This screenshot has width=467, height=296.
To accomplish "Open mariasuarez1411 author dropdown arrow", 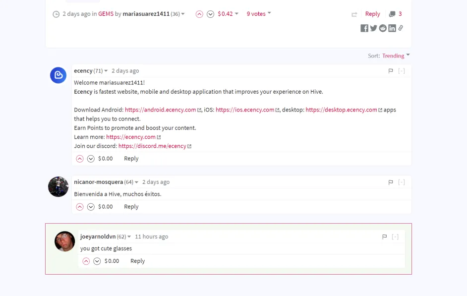I will pyautogui.click(x=183, y=14).
